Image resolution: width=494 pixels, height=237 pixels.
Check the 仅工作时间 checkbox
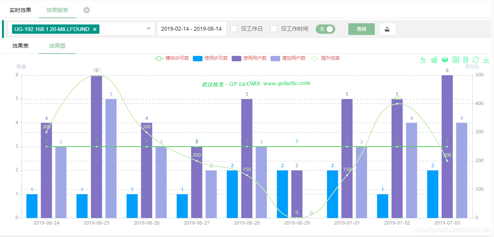(274, 29)
